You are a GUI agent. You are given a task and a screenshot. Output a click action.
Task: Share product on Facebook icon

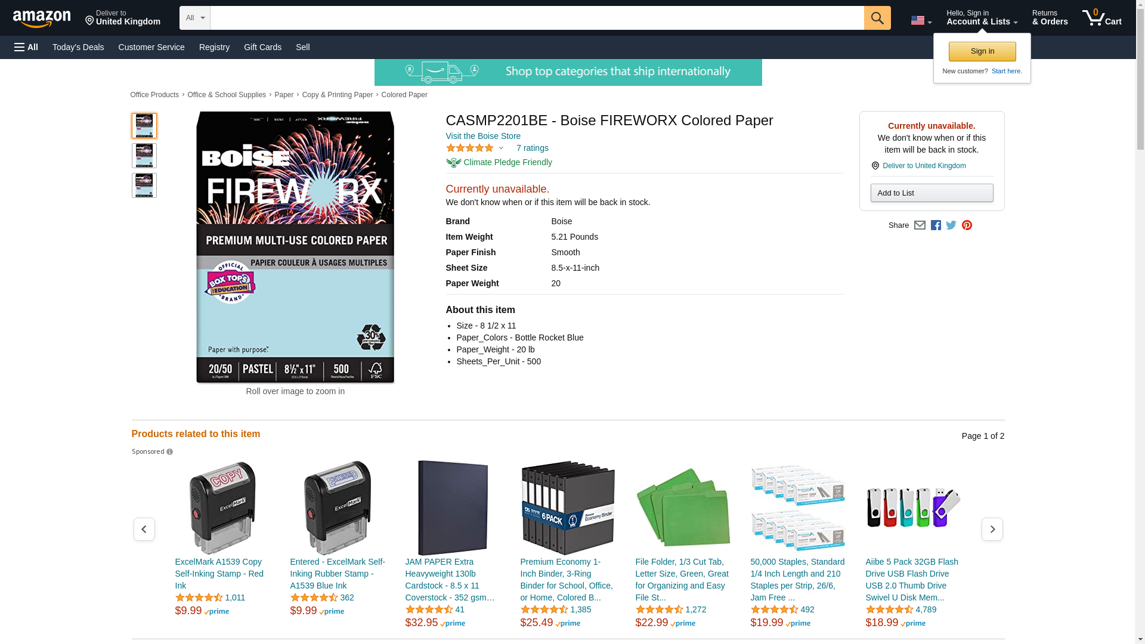(936, 225)
